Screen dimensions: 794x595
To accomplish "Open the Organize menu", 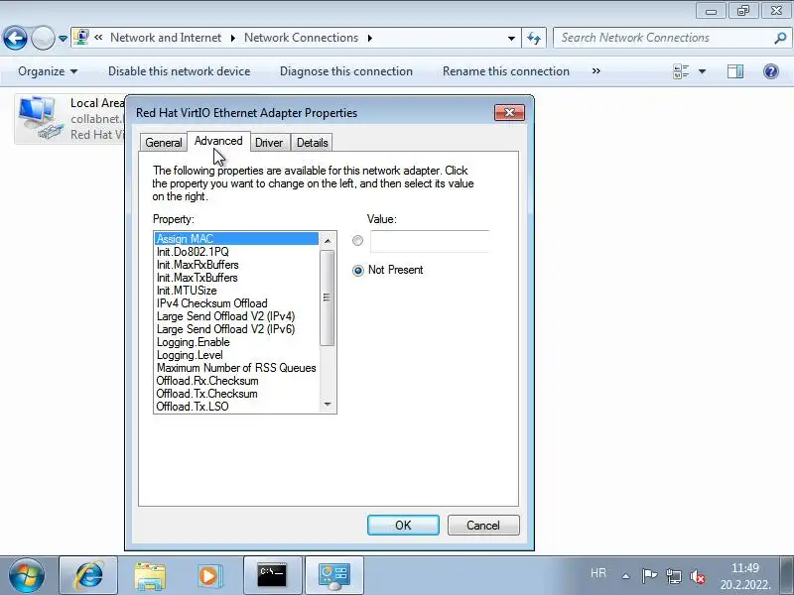I will tap(48, 71).
